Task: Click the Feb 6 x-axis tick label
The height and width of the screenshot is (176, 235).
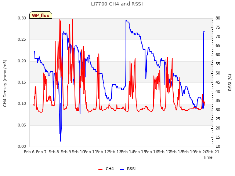Action: pyautogui.click(x=29, y=152)
